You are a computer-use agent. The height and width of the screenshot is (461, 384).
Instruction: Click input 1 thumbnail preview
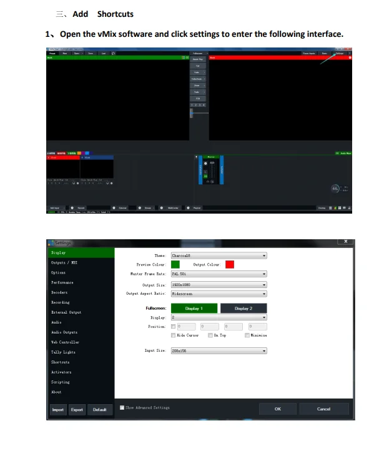click(x=63, y=169)
